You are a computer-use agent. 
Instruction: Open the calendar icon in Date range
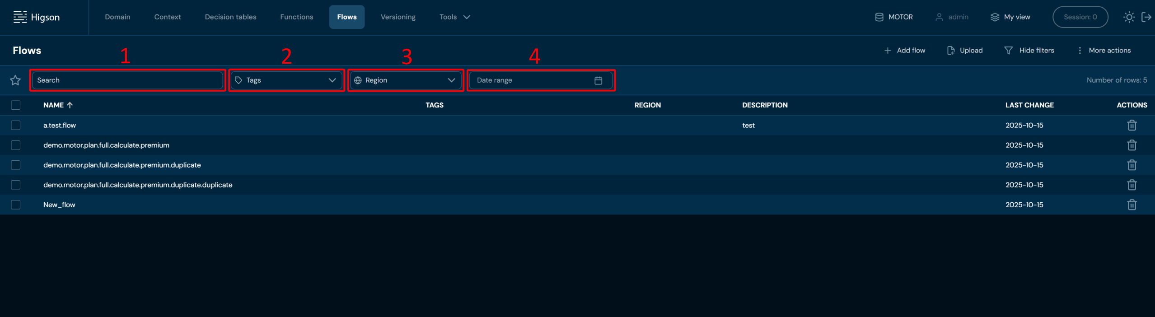598,80
